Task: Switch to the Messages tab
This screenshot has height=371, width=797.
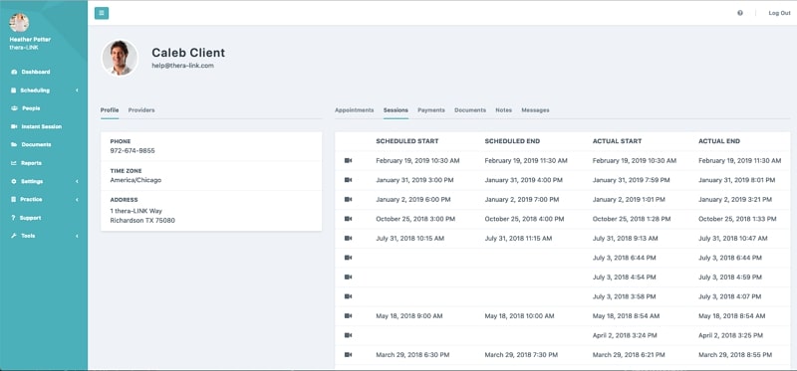Action: pos(535,110)
